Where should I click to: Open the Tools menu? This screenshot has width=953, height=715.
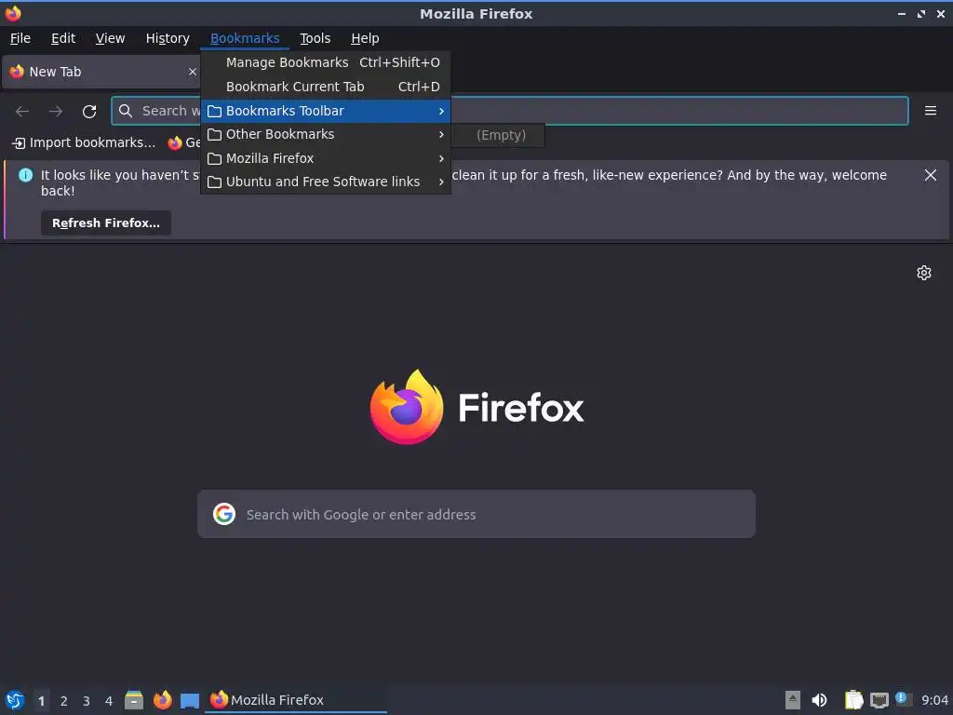point(315,38)
